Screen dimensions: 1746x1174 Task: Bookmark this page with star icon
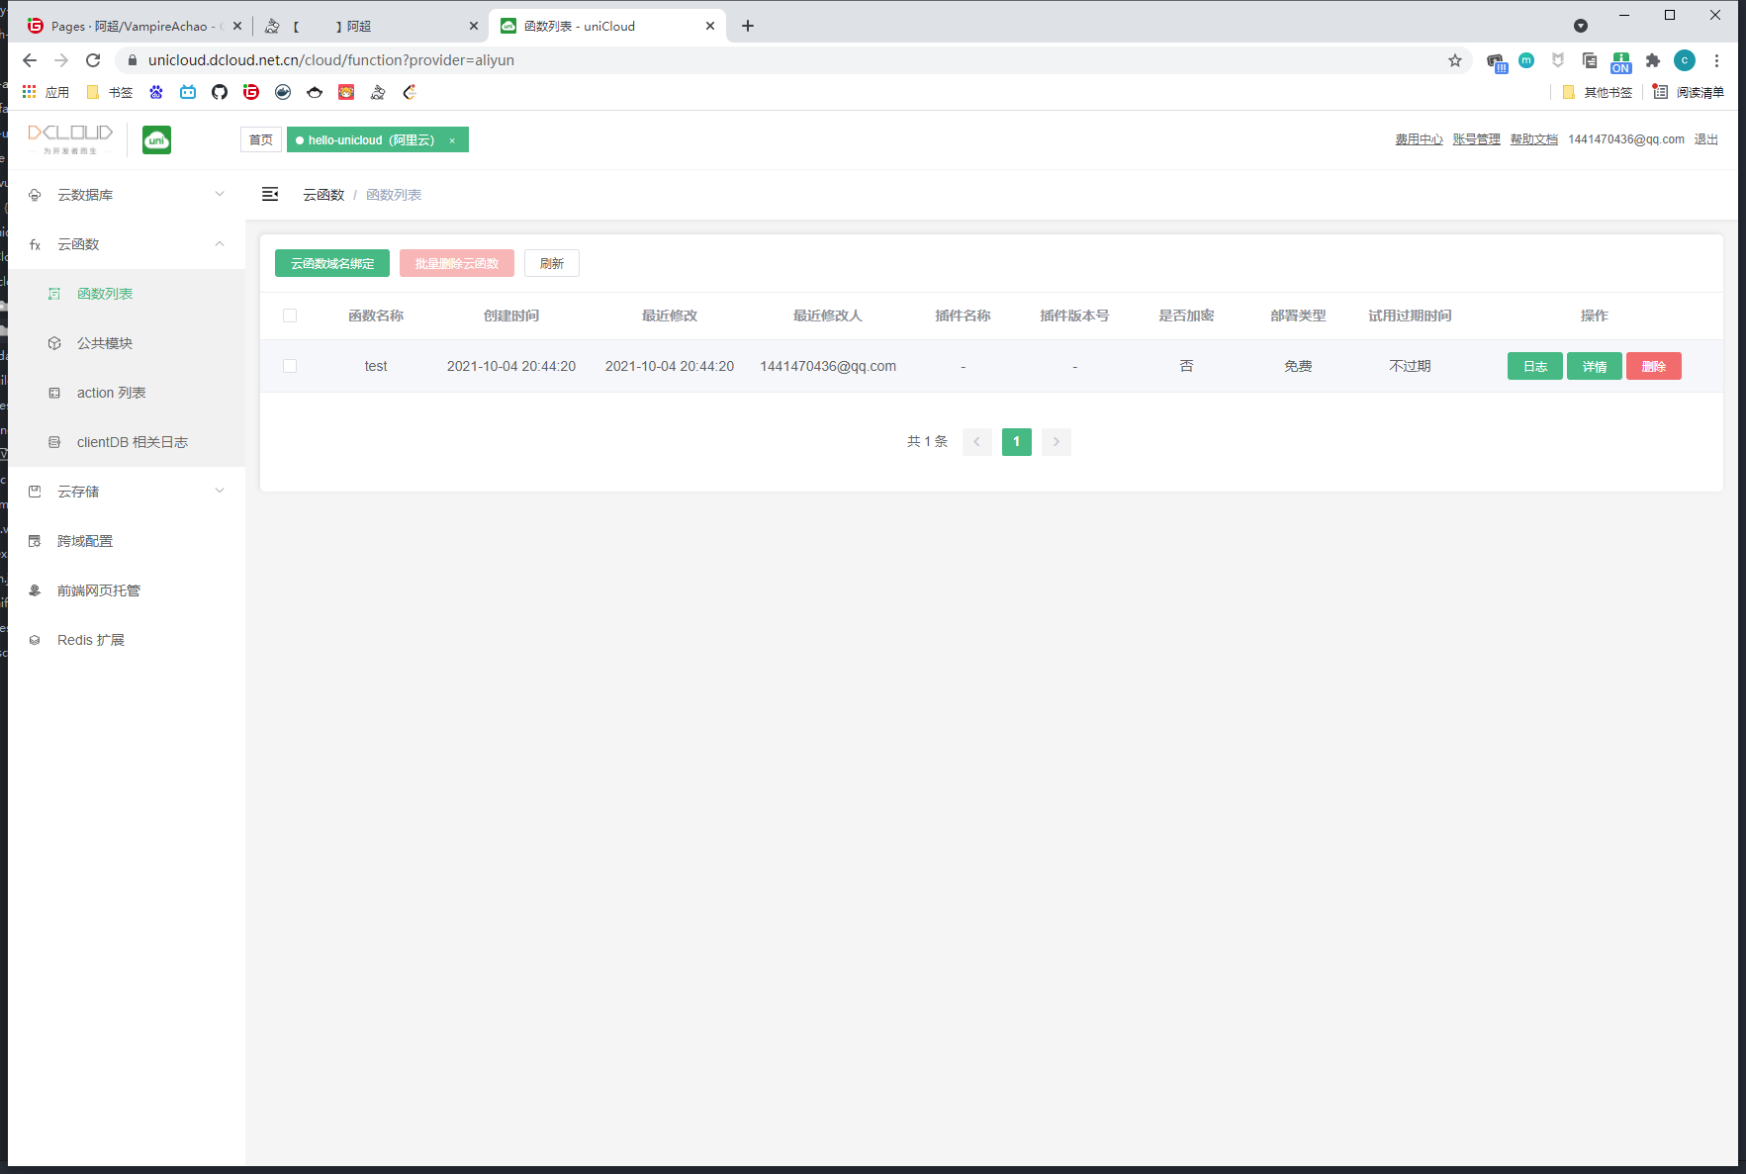tap(1454, 60)
